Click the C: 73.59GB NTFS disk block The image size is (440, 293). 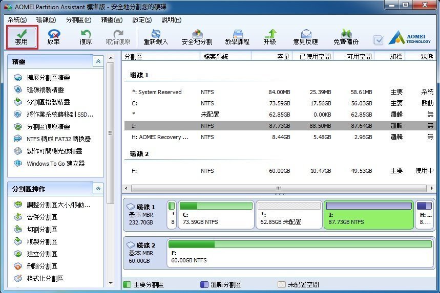[216, 215]
